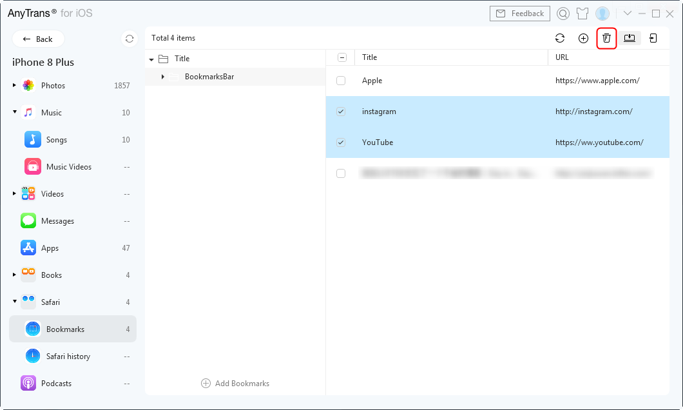Select the Podcasts sidebar label
The width and height of the screenshot is (683, 410).
(56, 384)
